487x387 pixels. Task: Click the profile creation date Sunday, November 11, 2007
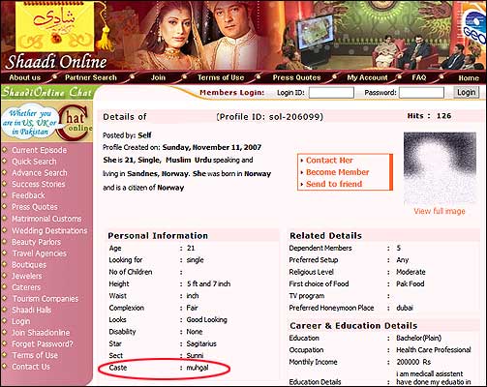click(x=212, y=147)
